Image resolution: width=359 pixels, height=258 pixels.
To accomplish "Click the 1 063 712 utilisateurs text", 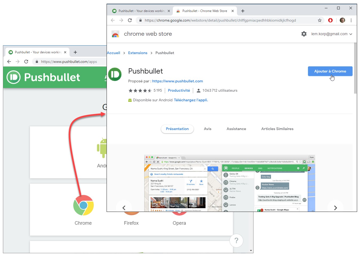I will pos(220,90).
